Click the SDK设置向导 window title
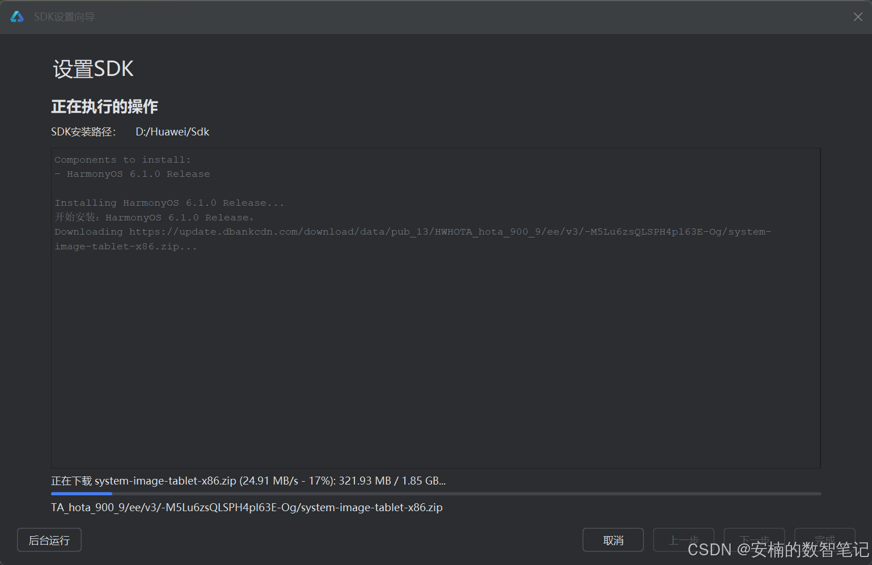 tap(64, 17)
